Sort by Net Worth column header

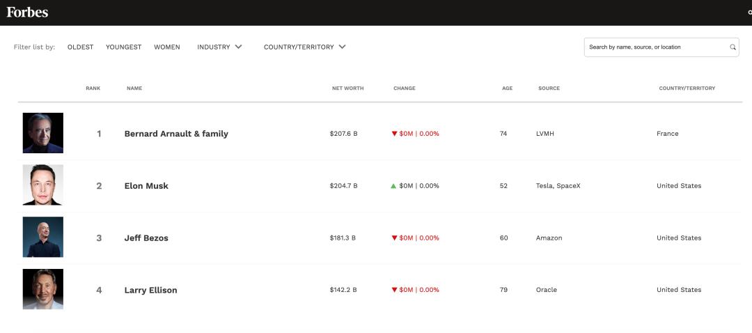(x=347, y=88)
